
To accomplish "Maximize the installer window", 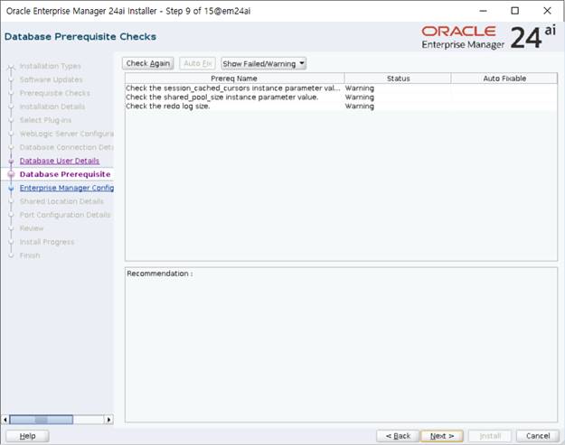I will 515,11.
